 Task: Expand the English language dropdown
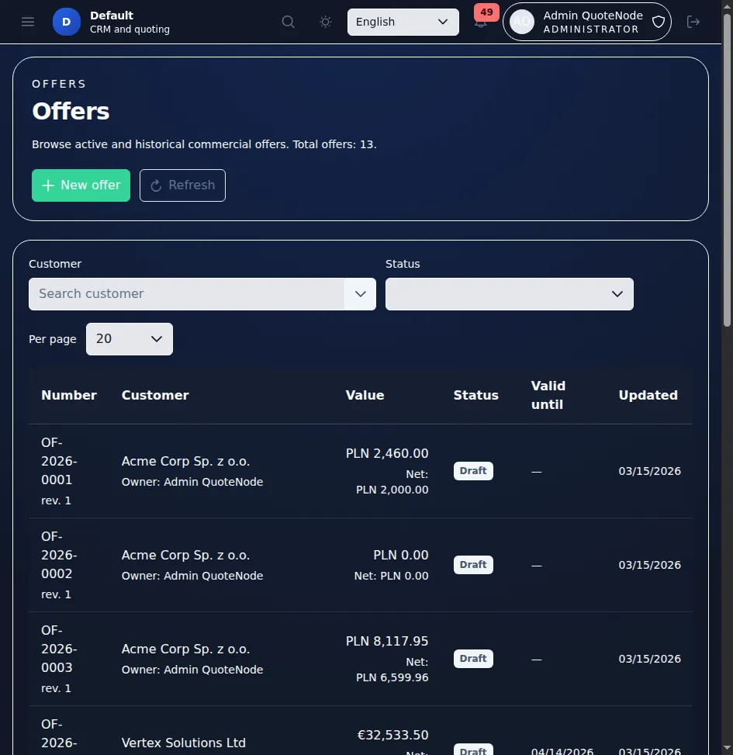point(403,22)
